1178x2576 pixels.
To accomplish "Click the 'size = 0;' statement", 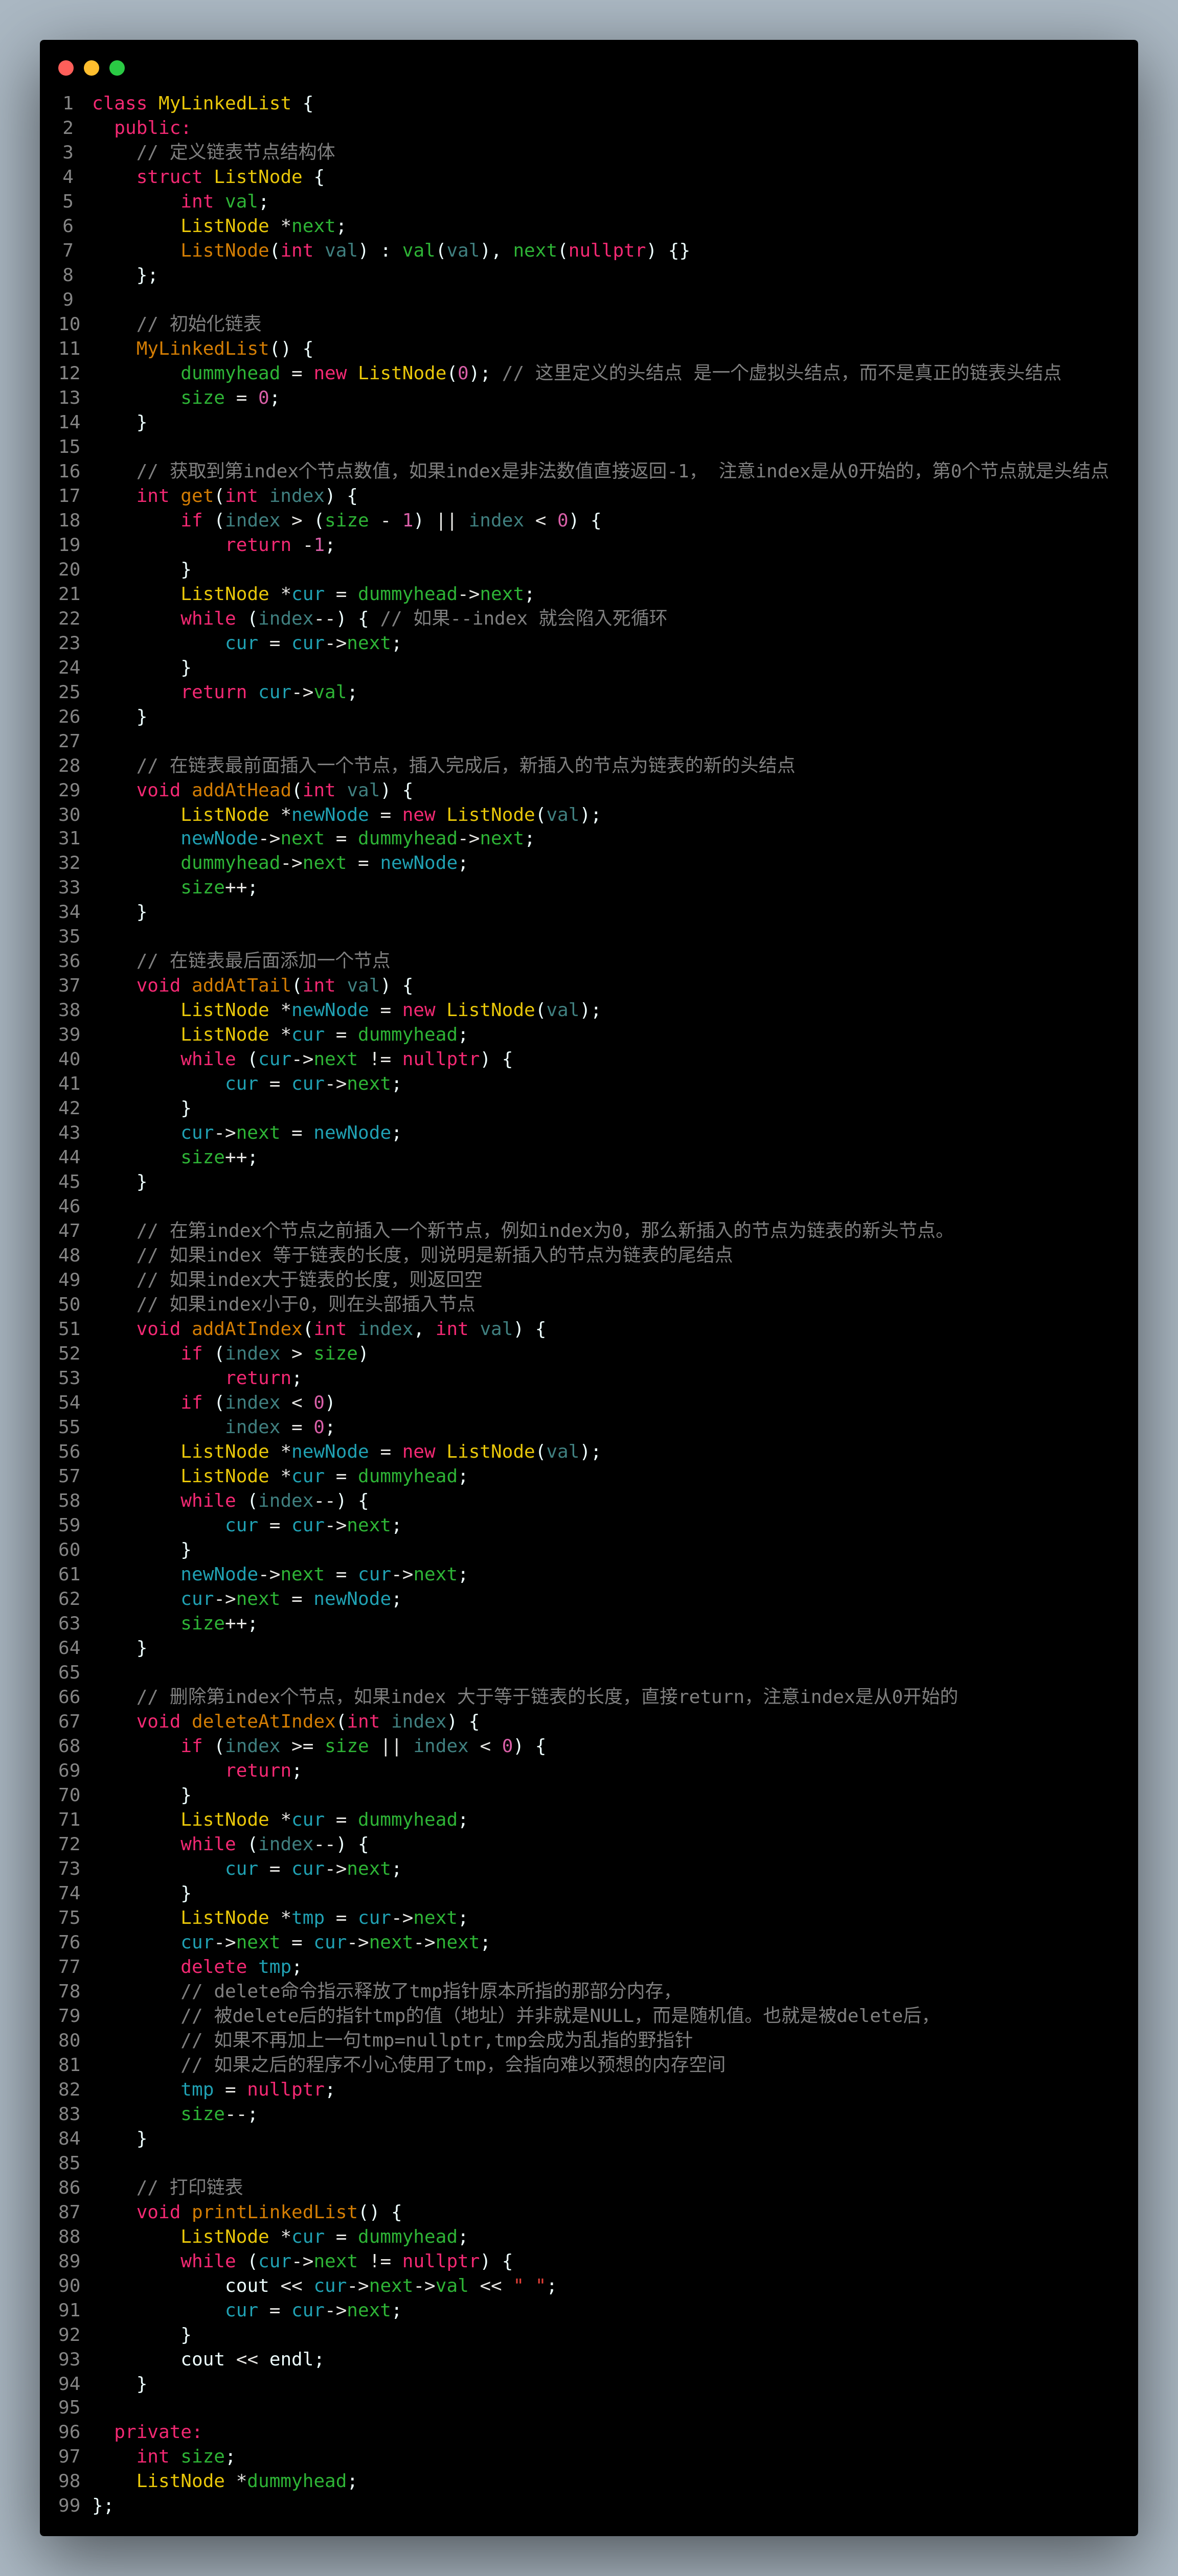I will [230, 398].
